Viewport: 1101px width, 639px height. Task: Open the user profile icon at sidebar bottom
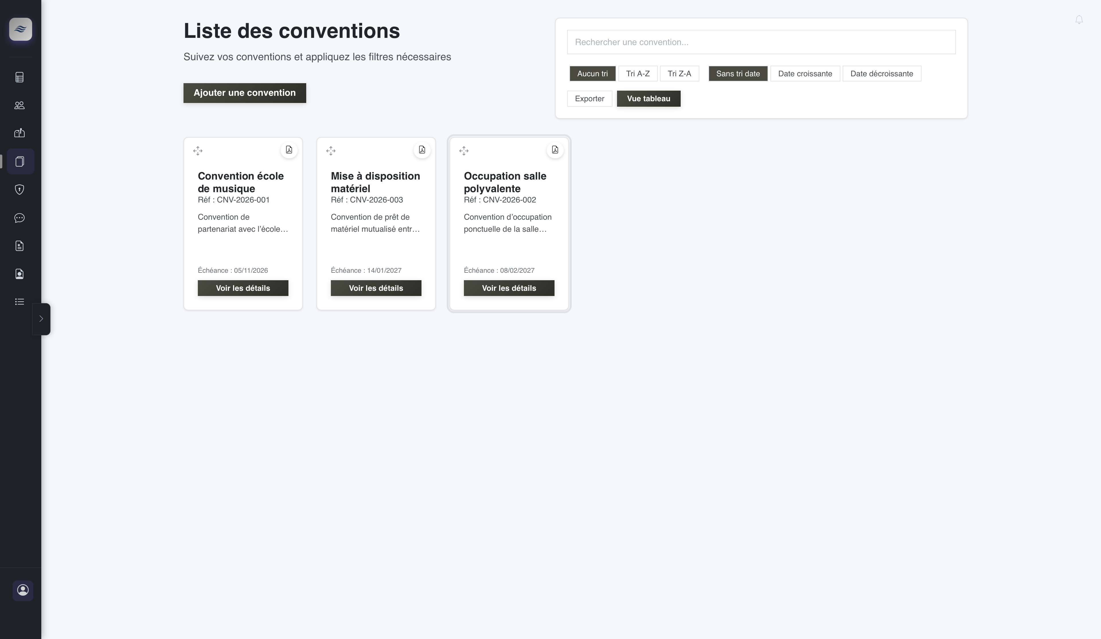pyautogui.click(x=23, y=591)
